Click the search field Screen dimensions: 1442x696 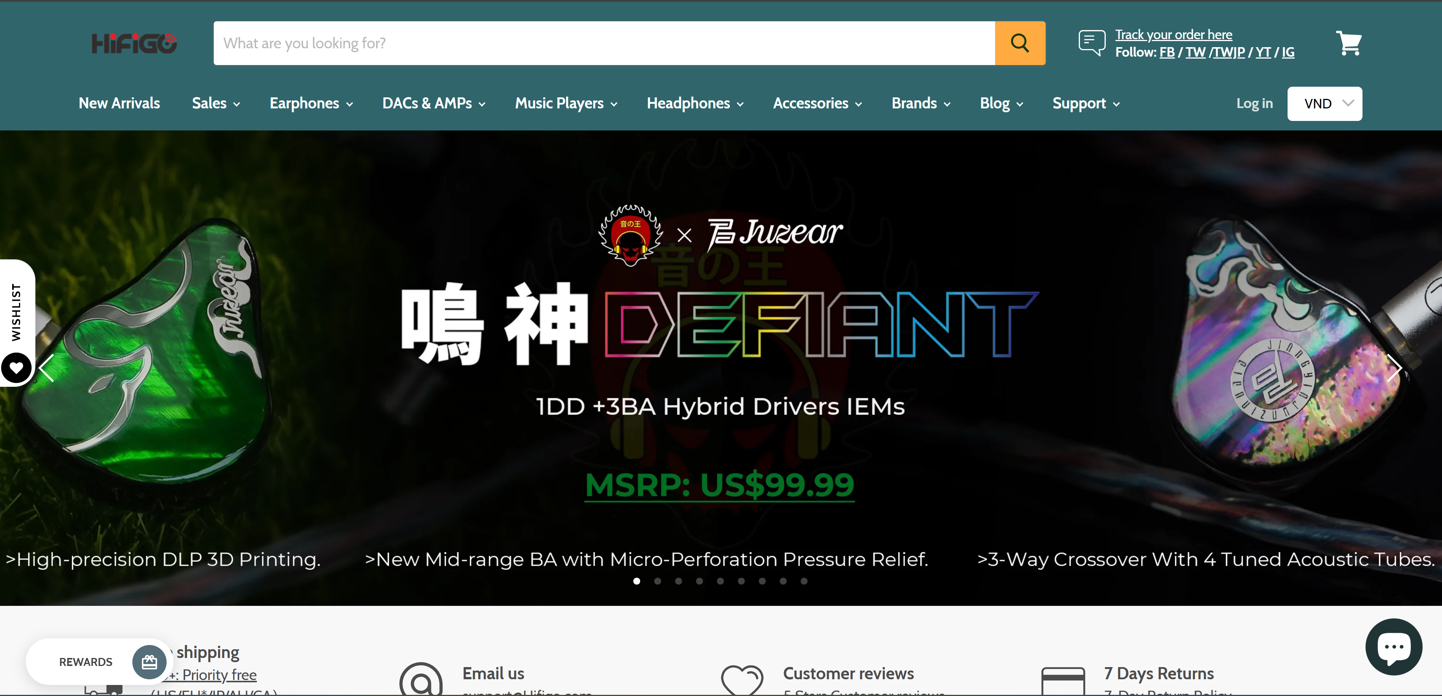pyautogui.click(x=604, y=43)
